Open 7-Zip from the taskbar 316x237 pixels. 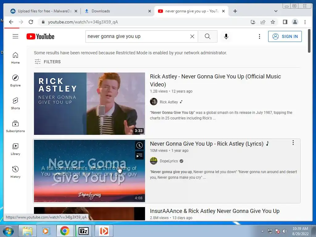click(84, 231)
